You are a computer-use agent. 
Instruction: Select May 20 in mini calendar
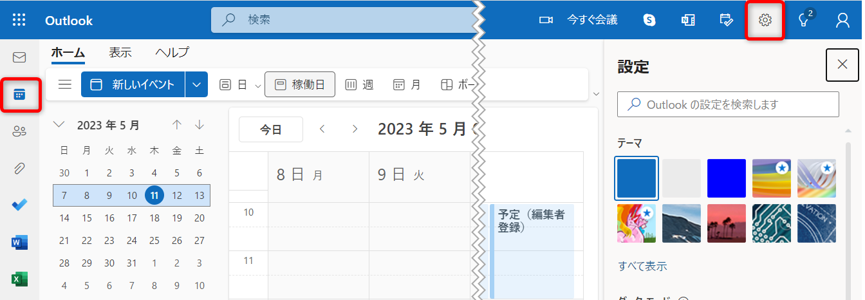point(200,218)
